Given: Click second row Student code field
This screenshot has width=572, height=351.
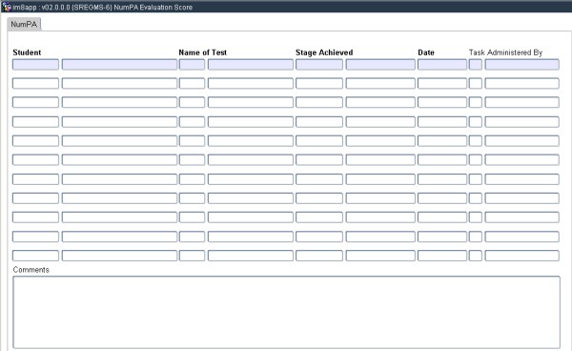Looking at the screenshot, I should 35,83.
